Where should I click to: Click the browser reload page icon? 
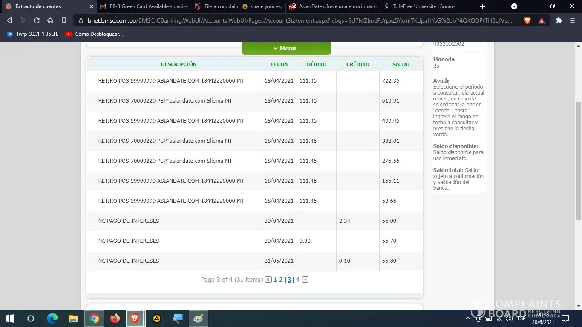tap(37, 20)
